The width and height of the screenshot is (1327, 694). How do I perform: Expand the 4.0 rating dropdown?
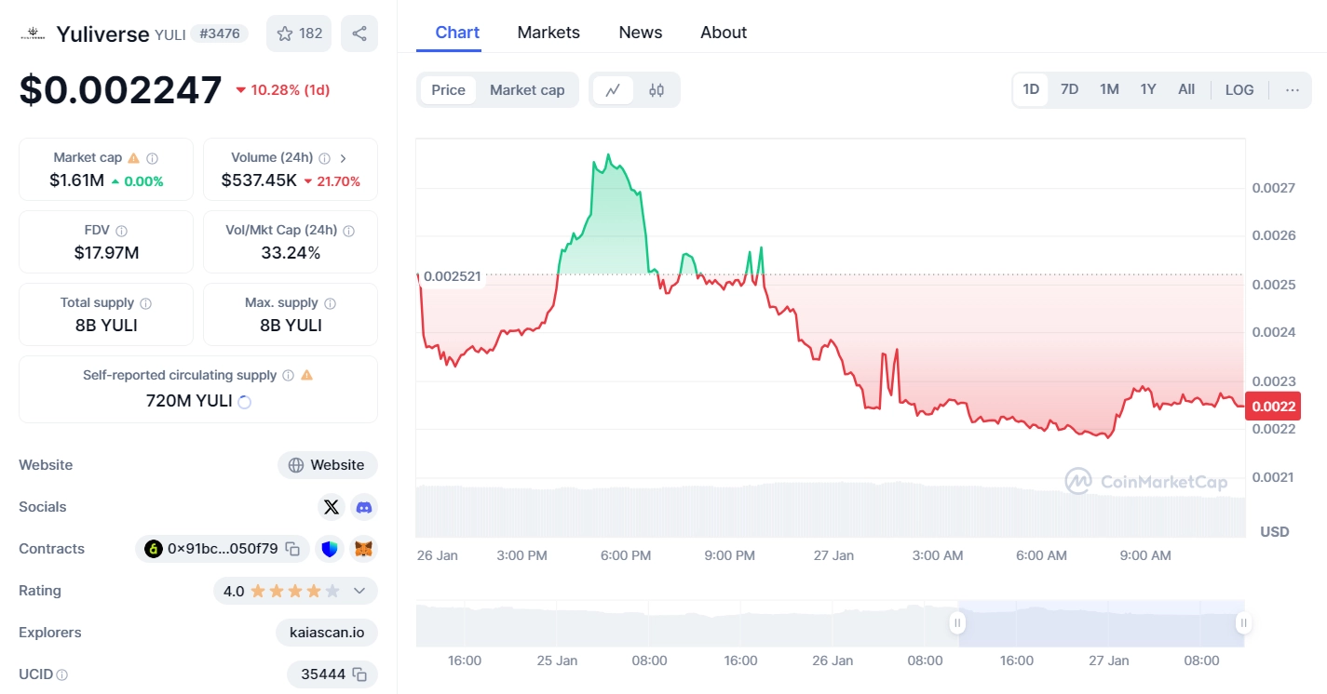point(359,591)
